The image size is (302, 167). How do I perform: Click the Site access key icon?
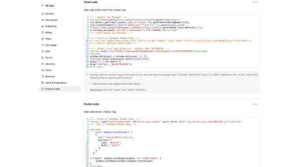tap(42, 20)
